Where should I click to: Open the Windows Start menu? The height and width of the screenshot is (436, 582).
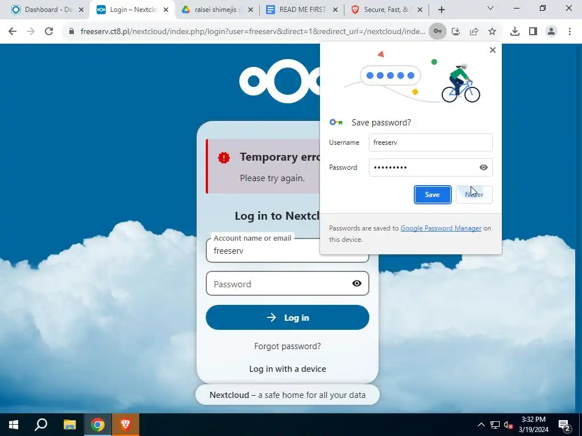14,425
